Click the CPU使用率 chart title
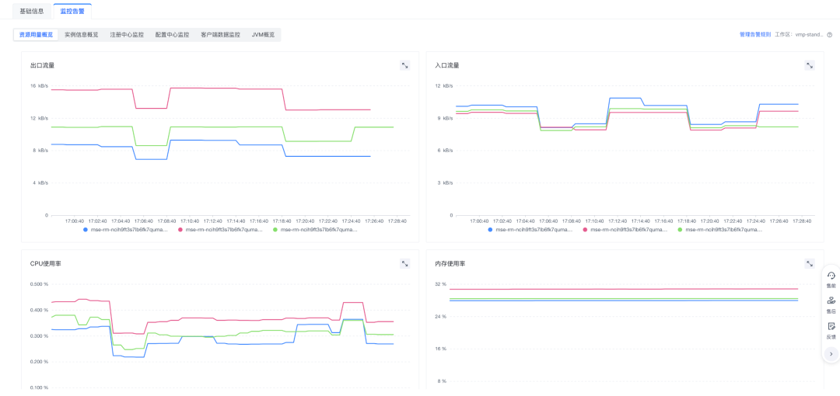Screen dimensions: 840x396 click(x=46, y=264)
